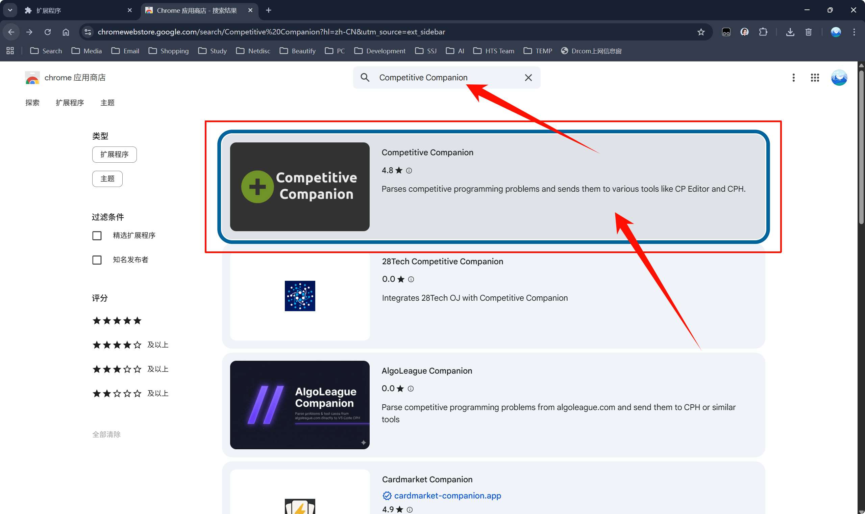The width and height of the screenshot is (865, 514).
Task: Click the glasses extension icon in toolbar
Action: 726,32
